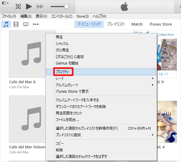
Task: Select the Music library note icon
Action: (x=6, y=24)
